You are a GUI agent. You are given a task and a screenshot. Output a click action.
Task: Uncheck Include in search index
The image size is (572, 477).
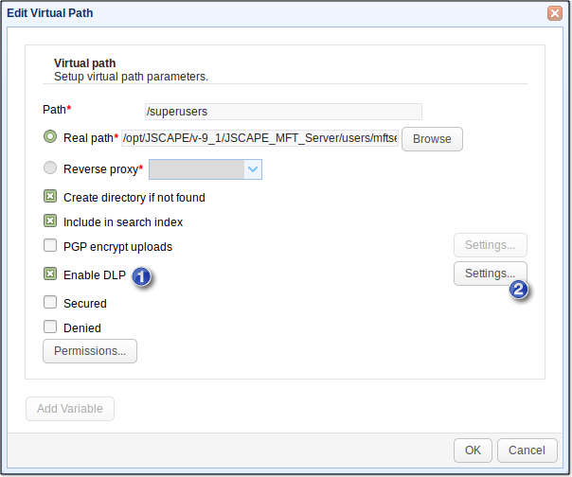tap(50, 221)
